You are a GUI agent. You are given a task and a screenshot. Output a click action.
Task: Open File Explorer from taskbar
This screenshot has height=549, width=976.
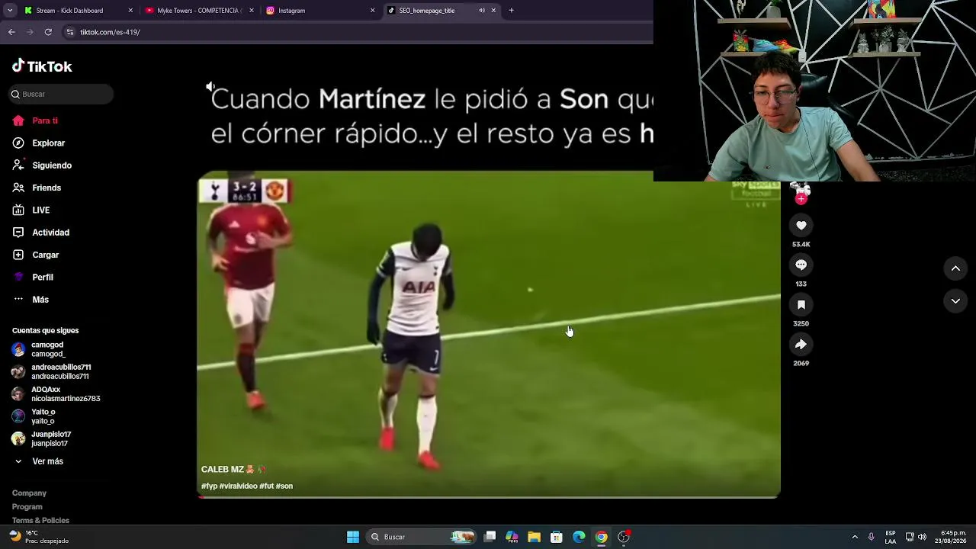tap(535, 537)
